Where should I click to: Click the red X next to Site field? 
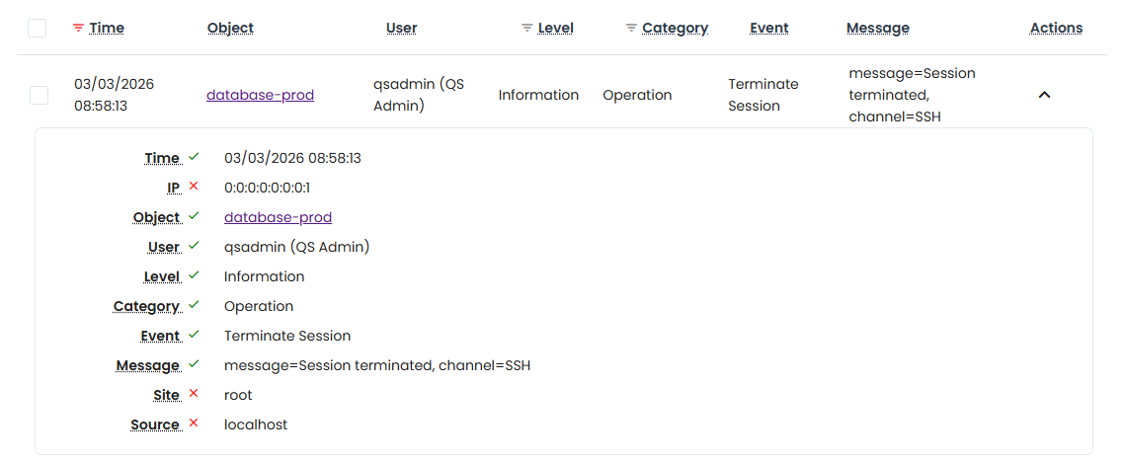click(194, 394)
